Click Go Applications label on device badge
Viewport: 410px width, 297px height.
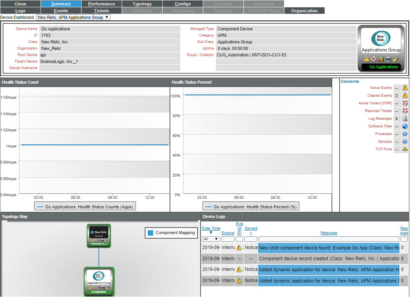383,67
